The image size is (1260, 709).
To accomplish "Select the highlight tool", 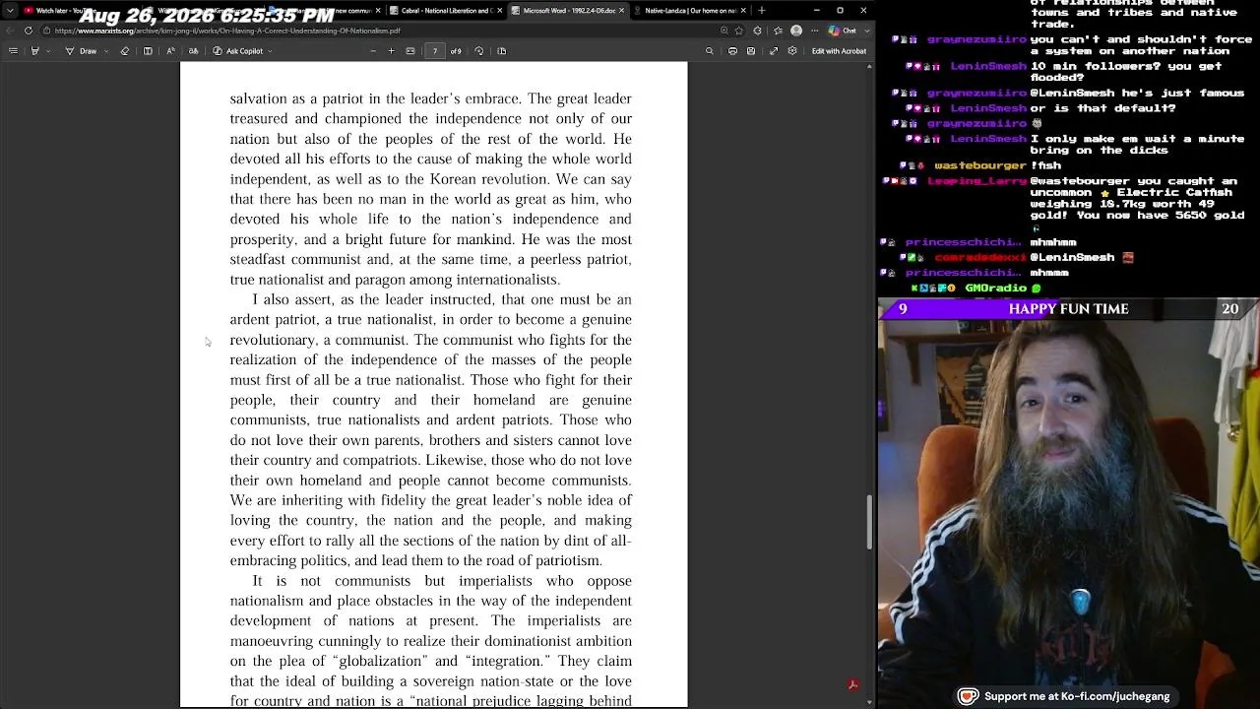I will click(34, 51).
